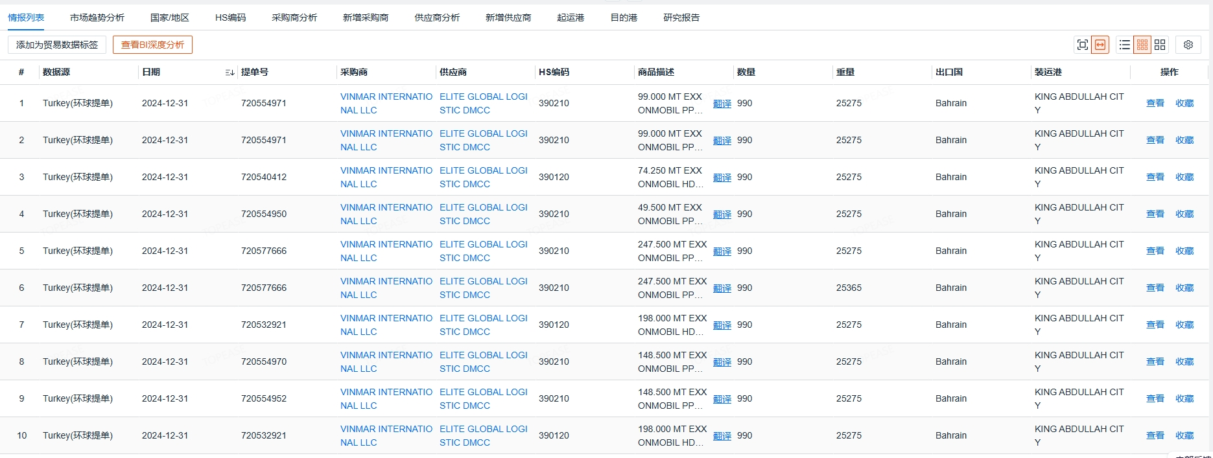Open the HS编码 tab
The image size is (1213, 458).
click(x=230, y=17)
